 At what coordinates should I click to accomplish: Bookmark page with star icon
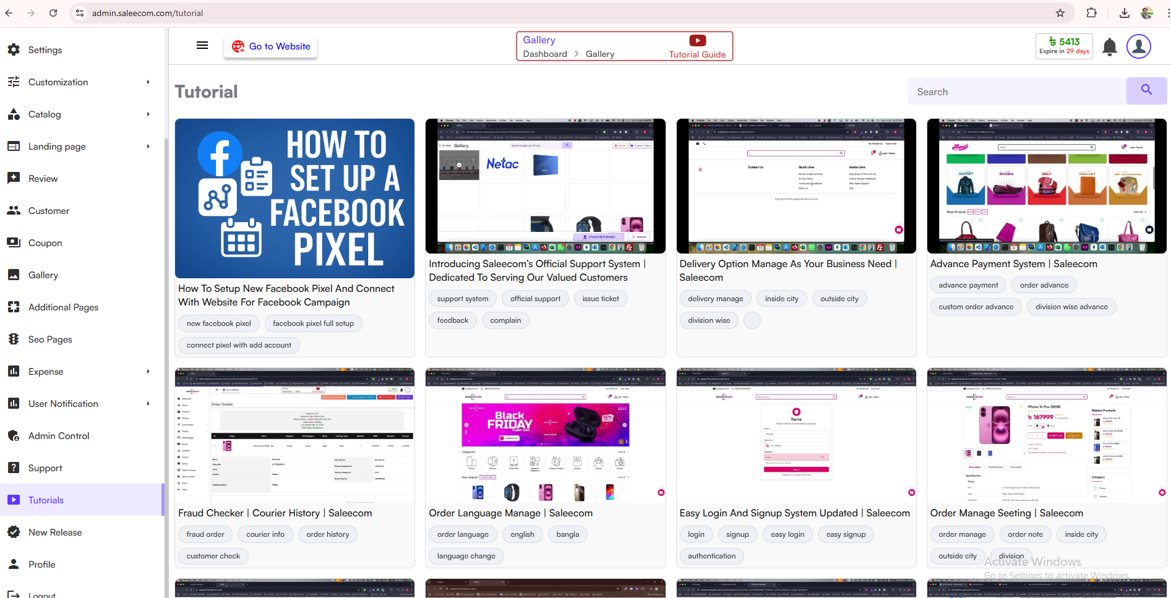click(1060, 13)
